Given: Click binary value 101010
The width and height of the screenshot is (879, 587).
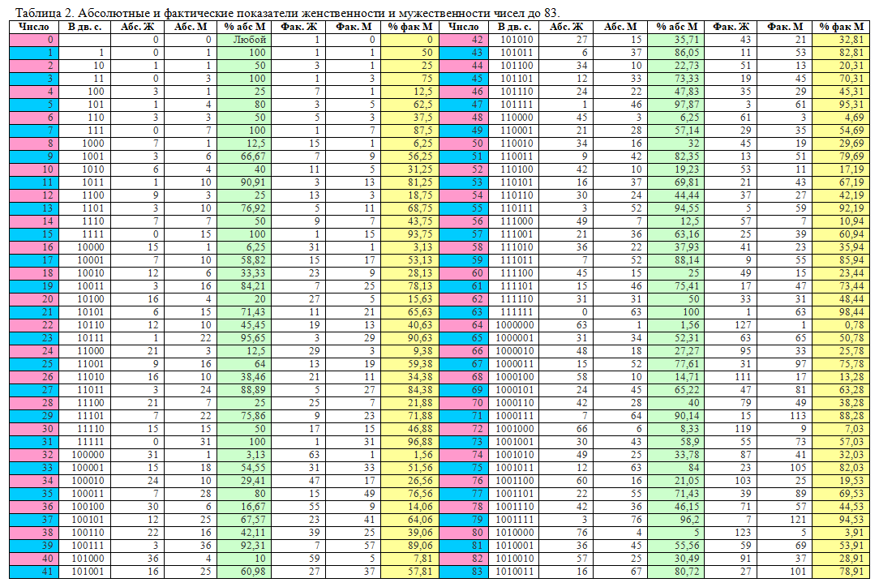Looking at the screenshot, I should [x=517, y=40].
